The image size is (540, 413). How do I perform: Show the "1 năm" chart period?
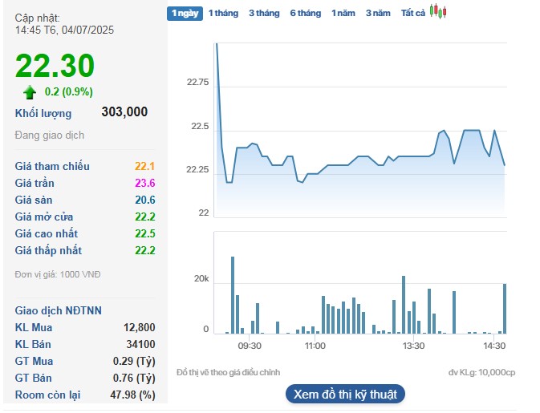coord(344,13)
